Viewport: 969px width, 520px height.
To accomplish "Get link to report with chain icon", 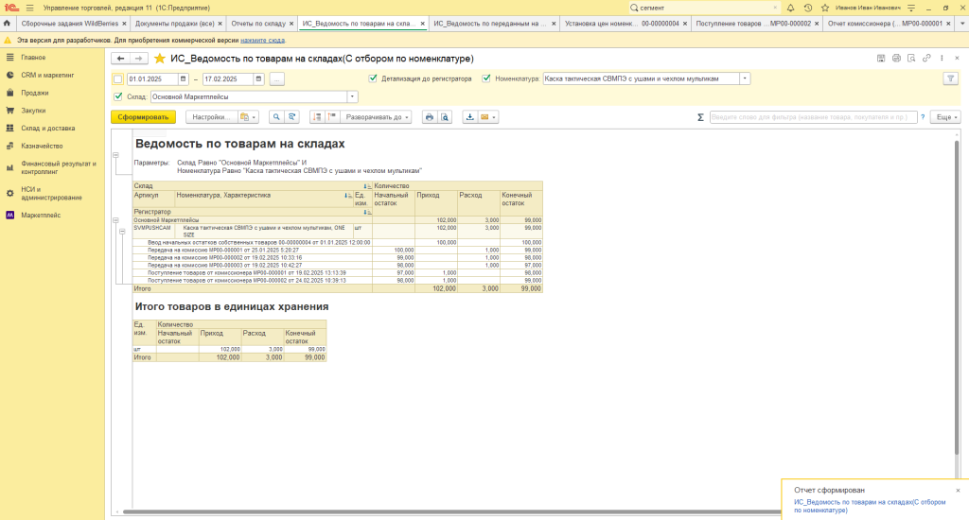I will pyautogui.click(x=926, y=58).
